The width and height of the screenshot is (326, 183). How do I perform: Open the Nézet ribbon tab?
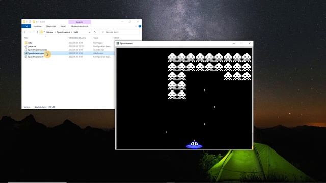63,26
